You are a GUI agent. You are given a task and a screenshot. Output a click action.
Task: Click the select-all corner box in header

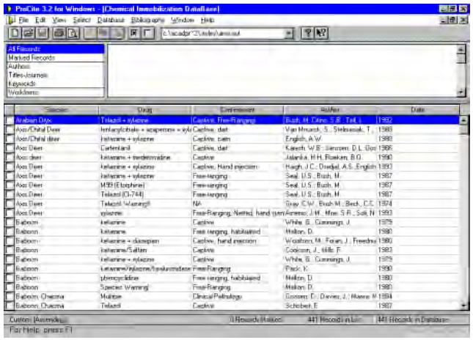(10, 110)
